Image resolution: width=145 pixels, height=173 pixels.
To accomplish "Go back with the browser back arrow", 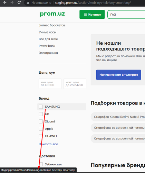I will (5, 2).
